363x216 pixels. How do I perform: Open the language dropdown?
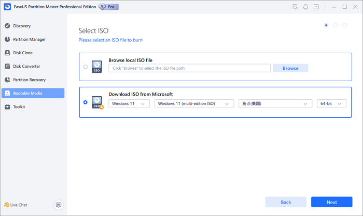pos(275,104)
